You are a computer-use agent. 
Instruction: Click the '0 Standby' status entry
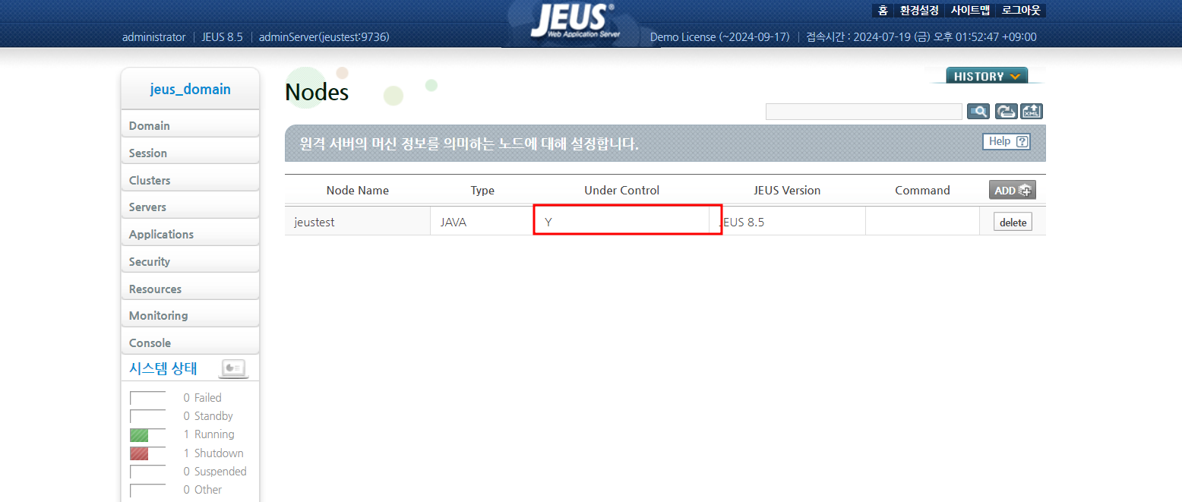[x=208, y=416]
